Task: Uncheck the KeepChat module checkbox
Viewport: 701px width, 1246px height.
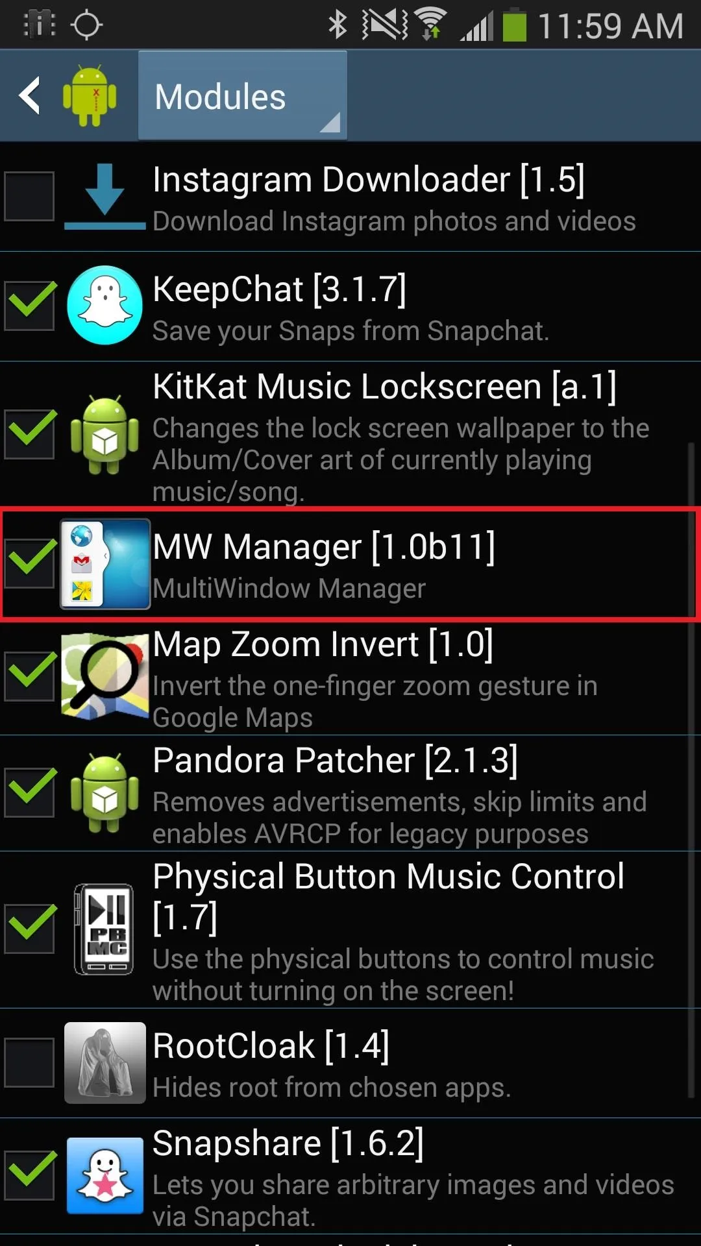Action: [x=29, y=306]
